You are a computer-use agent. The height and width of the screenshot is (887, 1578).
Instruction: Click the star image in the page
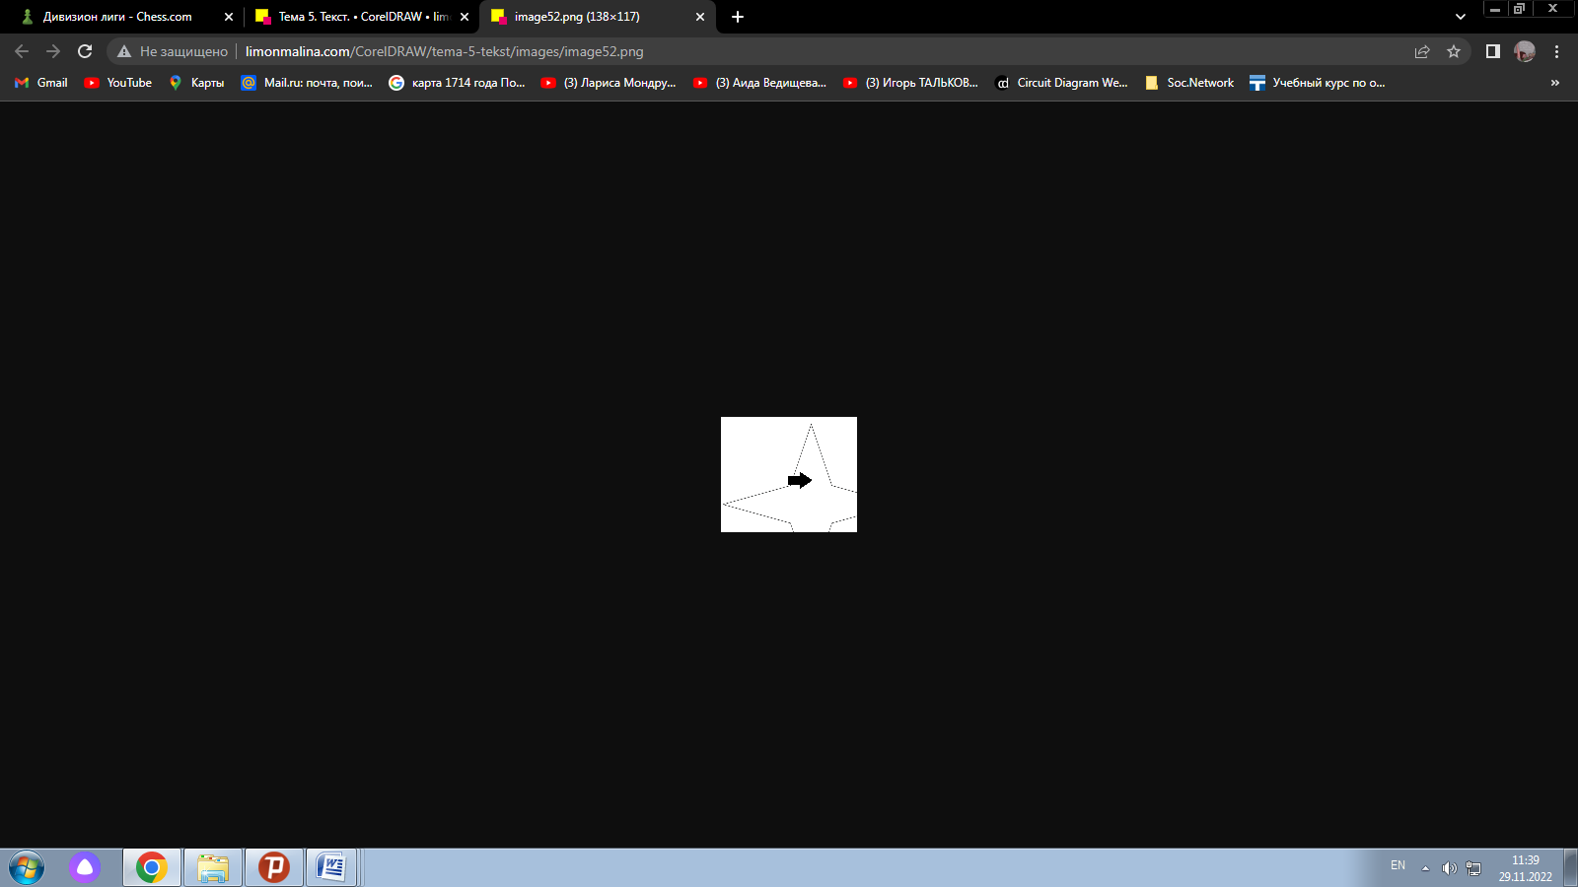pyautogui.click(x=789, y=474)
